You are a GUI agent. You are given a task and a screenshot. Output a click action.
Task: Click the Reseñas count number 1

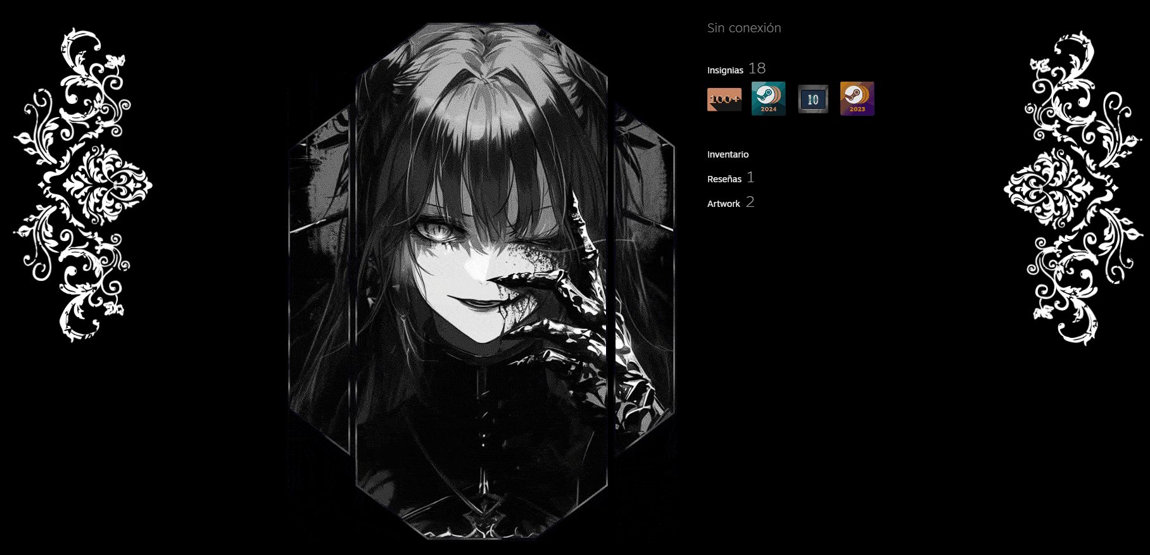750,177
